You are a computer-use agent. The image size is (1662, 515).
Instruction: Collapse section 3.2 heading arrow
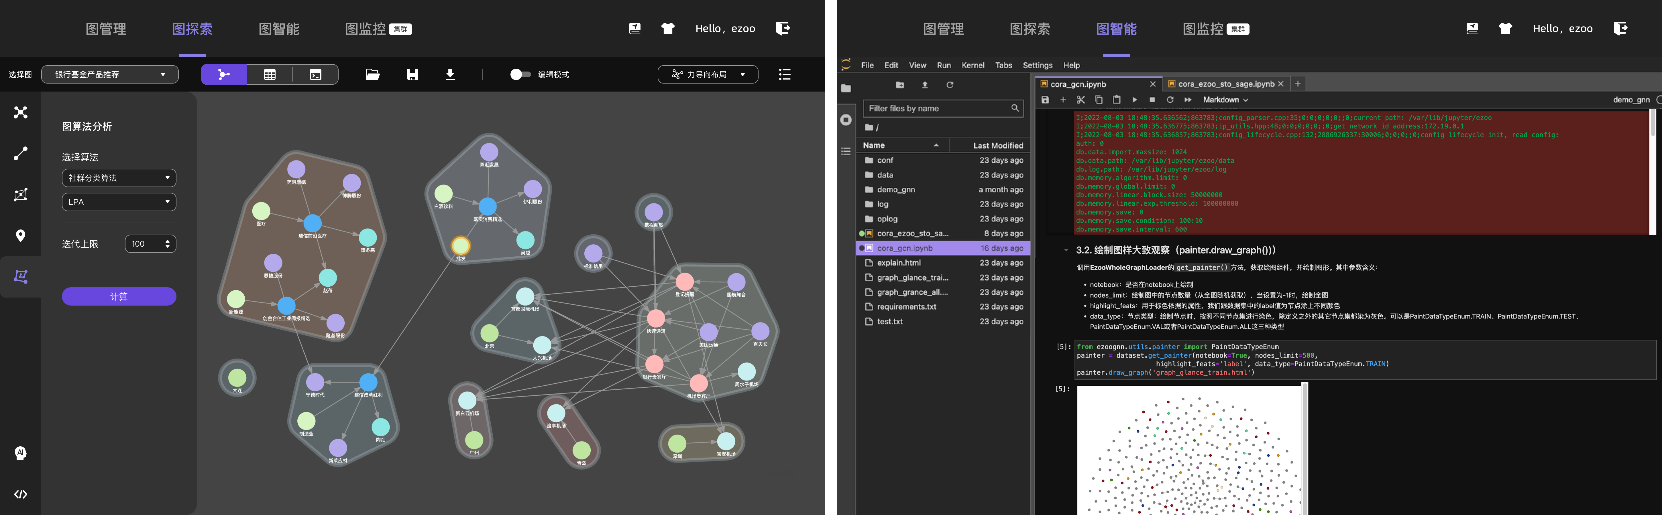point(1066,250)
